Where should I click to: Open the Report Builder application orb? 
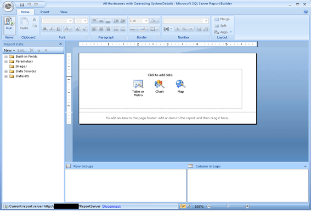click(8, 6)
